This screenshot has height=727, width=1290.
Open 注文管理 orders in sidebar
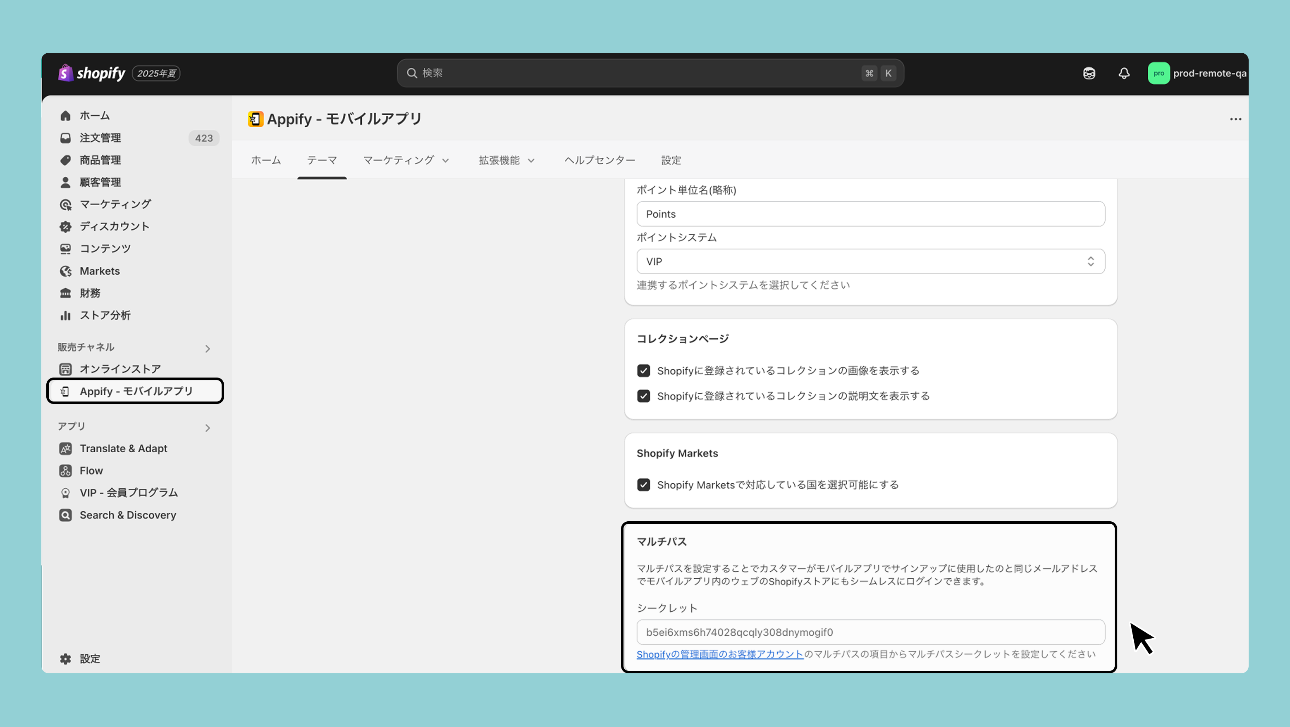pyautogui.click(x=100, y=138)
